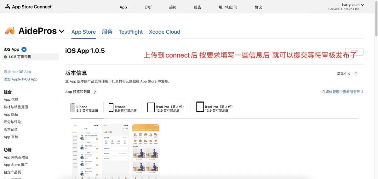
Task: Click the 添加 macOS App link
Action: (17, 72)
